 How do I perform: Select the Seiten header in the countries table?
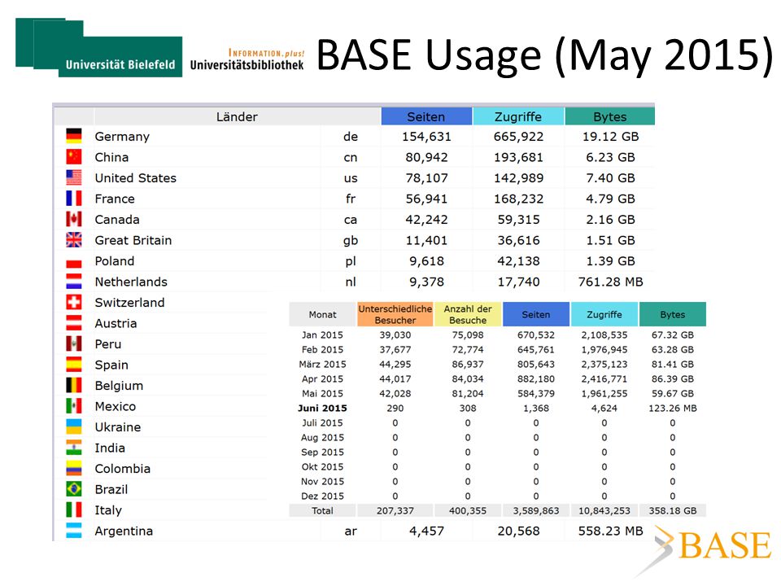tap(426, 116)
